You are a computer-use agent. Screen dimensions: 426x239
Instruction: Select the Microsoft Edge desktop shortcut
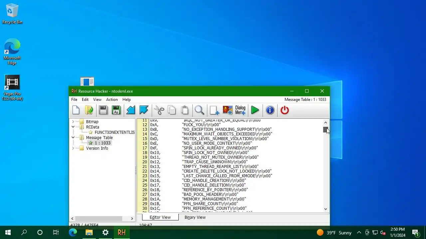point(12,52)
